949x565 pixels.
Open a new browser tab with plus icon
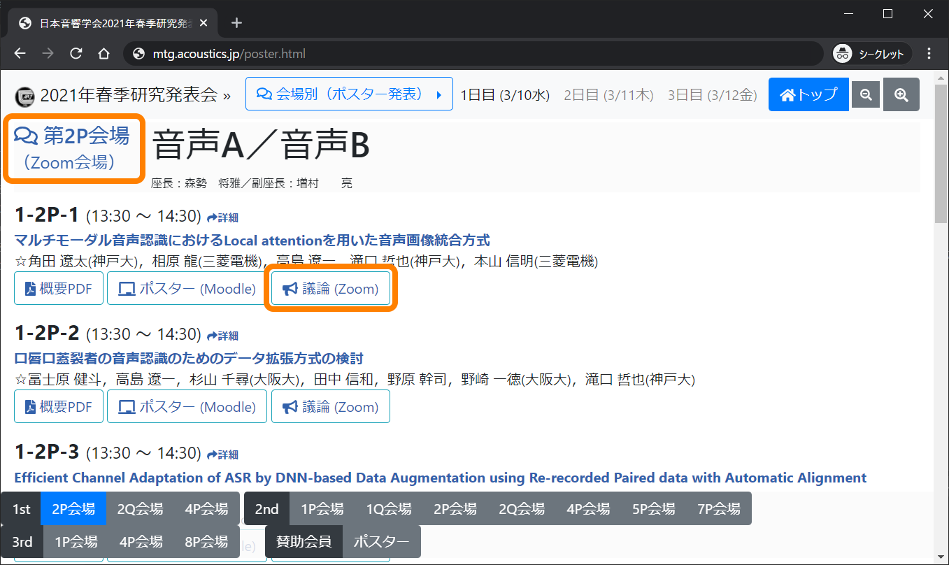coord(236,23)
